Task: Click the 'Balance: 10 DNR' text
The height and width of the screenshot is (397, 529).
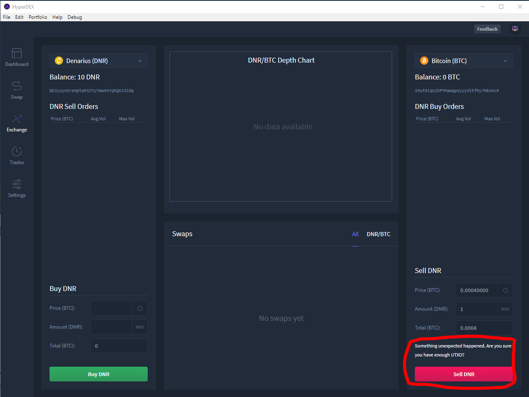Action: [75, 77]
